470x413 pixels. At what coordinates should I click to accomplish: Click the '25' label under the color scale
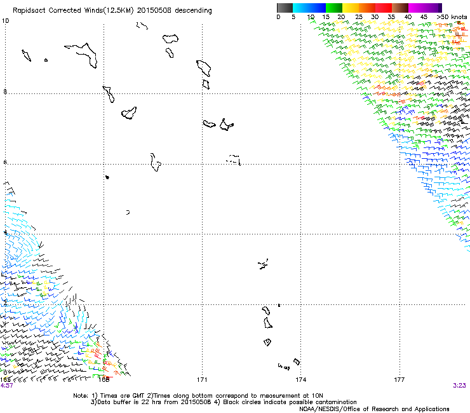pos(359,17)
